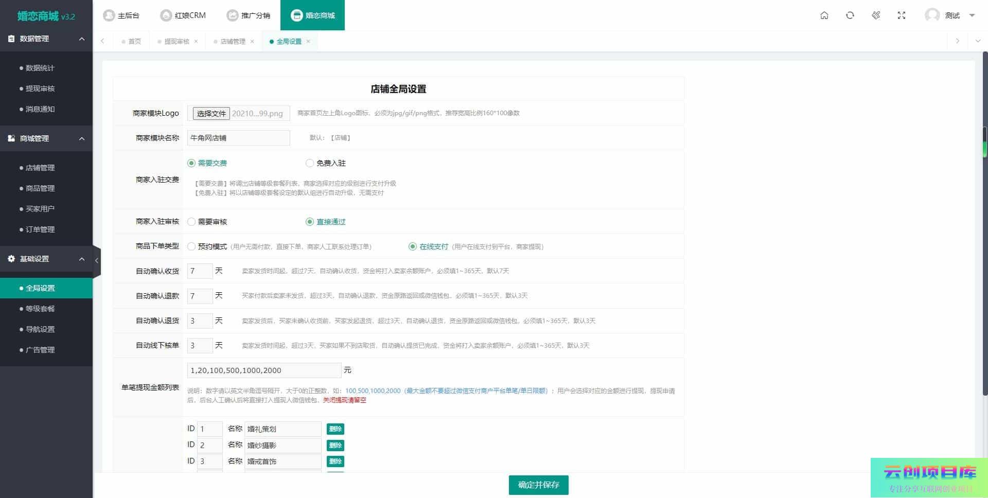This screenshot has width=988, height=498.
Task: Open the 提现审核 tab
Action: coord(177,42)
